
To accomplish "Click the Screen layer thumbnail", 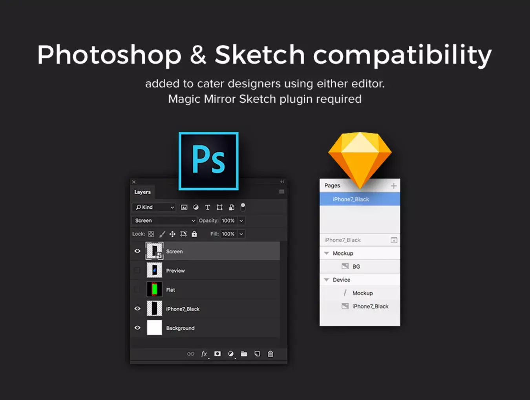I will (154, 251).
